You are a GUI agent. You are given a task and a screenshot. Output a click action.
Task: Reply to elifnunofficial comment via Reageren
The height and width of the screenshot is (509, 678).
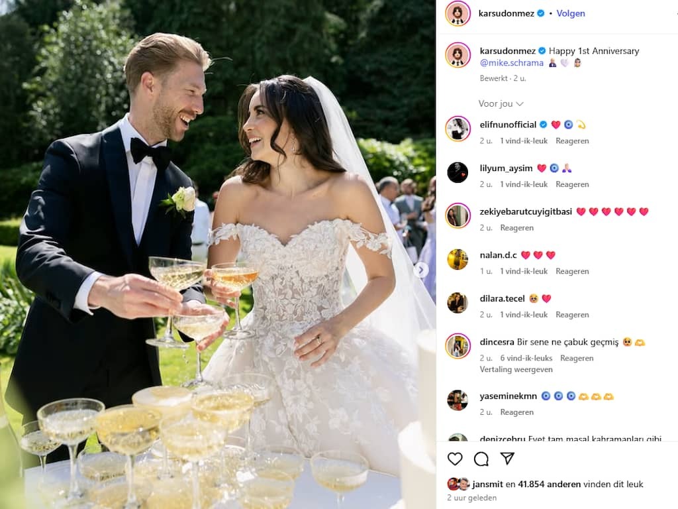pyautogui.click(x=572, y=141)
